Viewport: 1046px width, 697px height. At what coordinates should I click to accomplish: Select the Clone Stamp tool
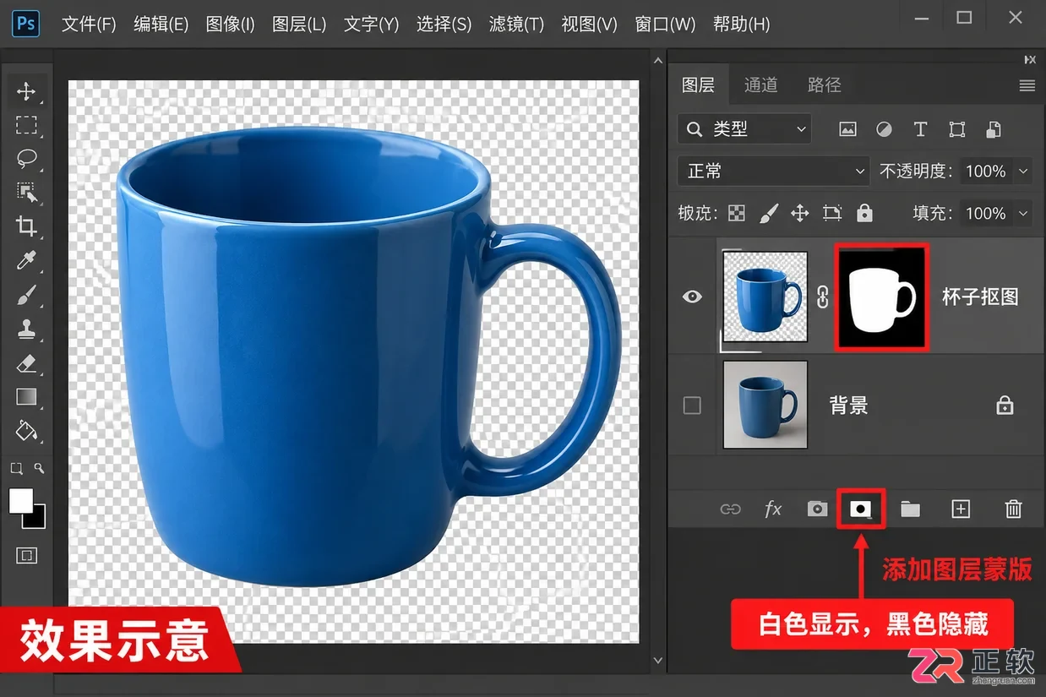[26, 329]
